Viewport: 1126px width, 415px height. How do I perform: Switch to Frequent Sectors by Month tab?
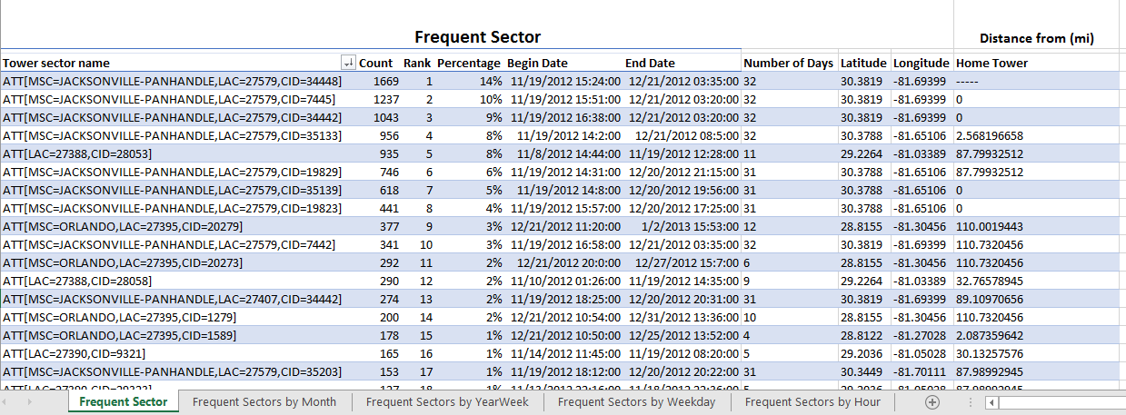[264, 402]
